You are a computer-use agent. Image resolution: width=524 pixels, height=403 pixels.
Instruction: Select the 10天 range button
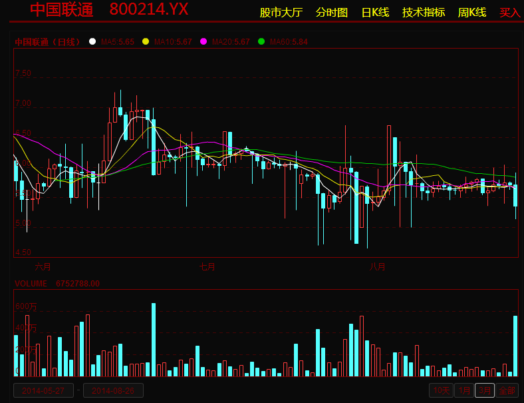(440, 390)
